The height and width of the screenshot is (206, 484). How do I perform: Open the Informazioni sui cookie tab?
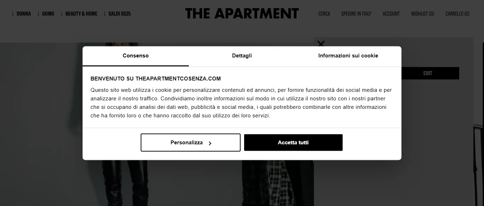click(x=348, y=56)
